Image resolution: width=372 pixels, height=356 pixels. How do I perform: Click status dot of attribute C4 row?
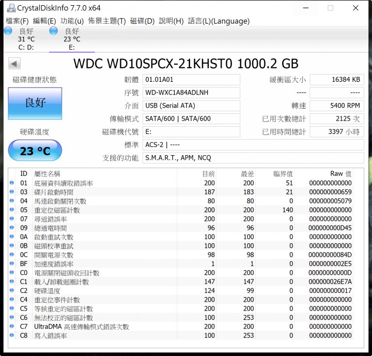(11, 299)
